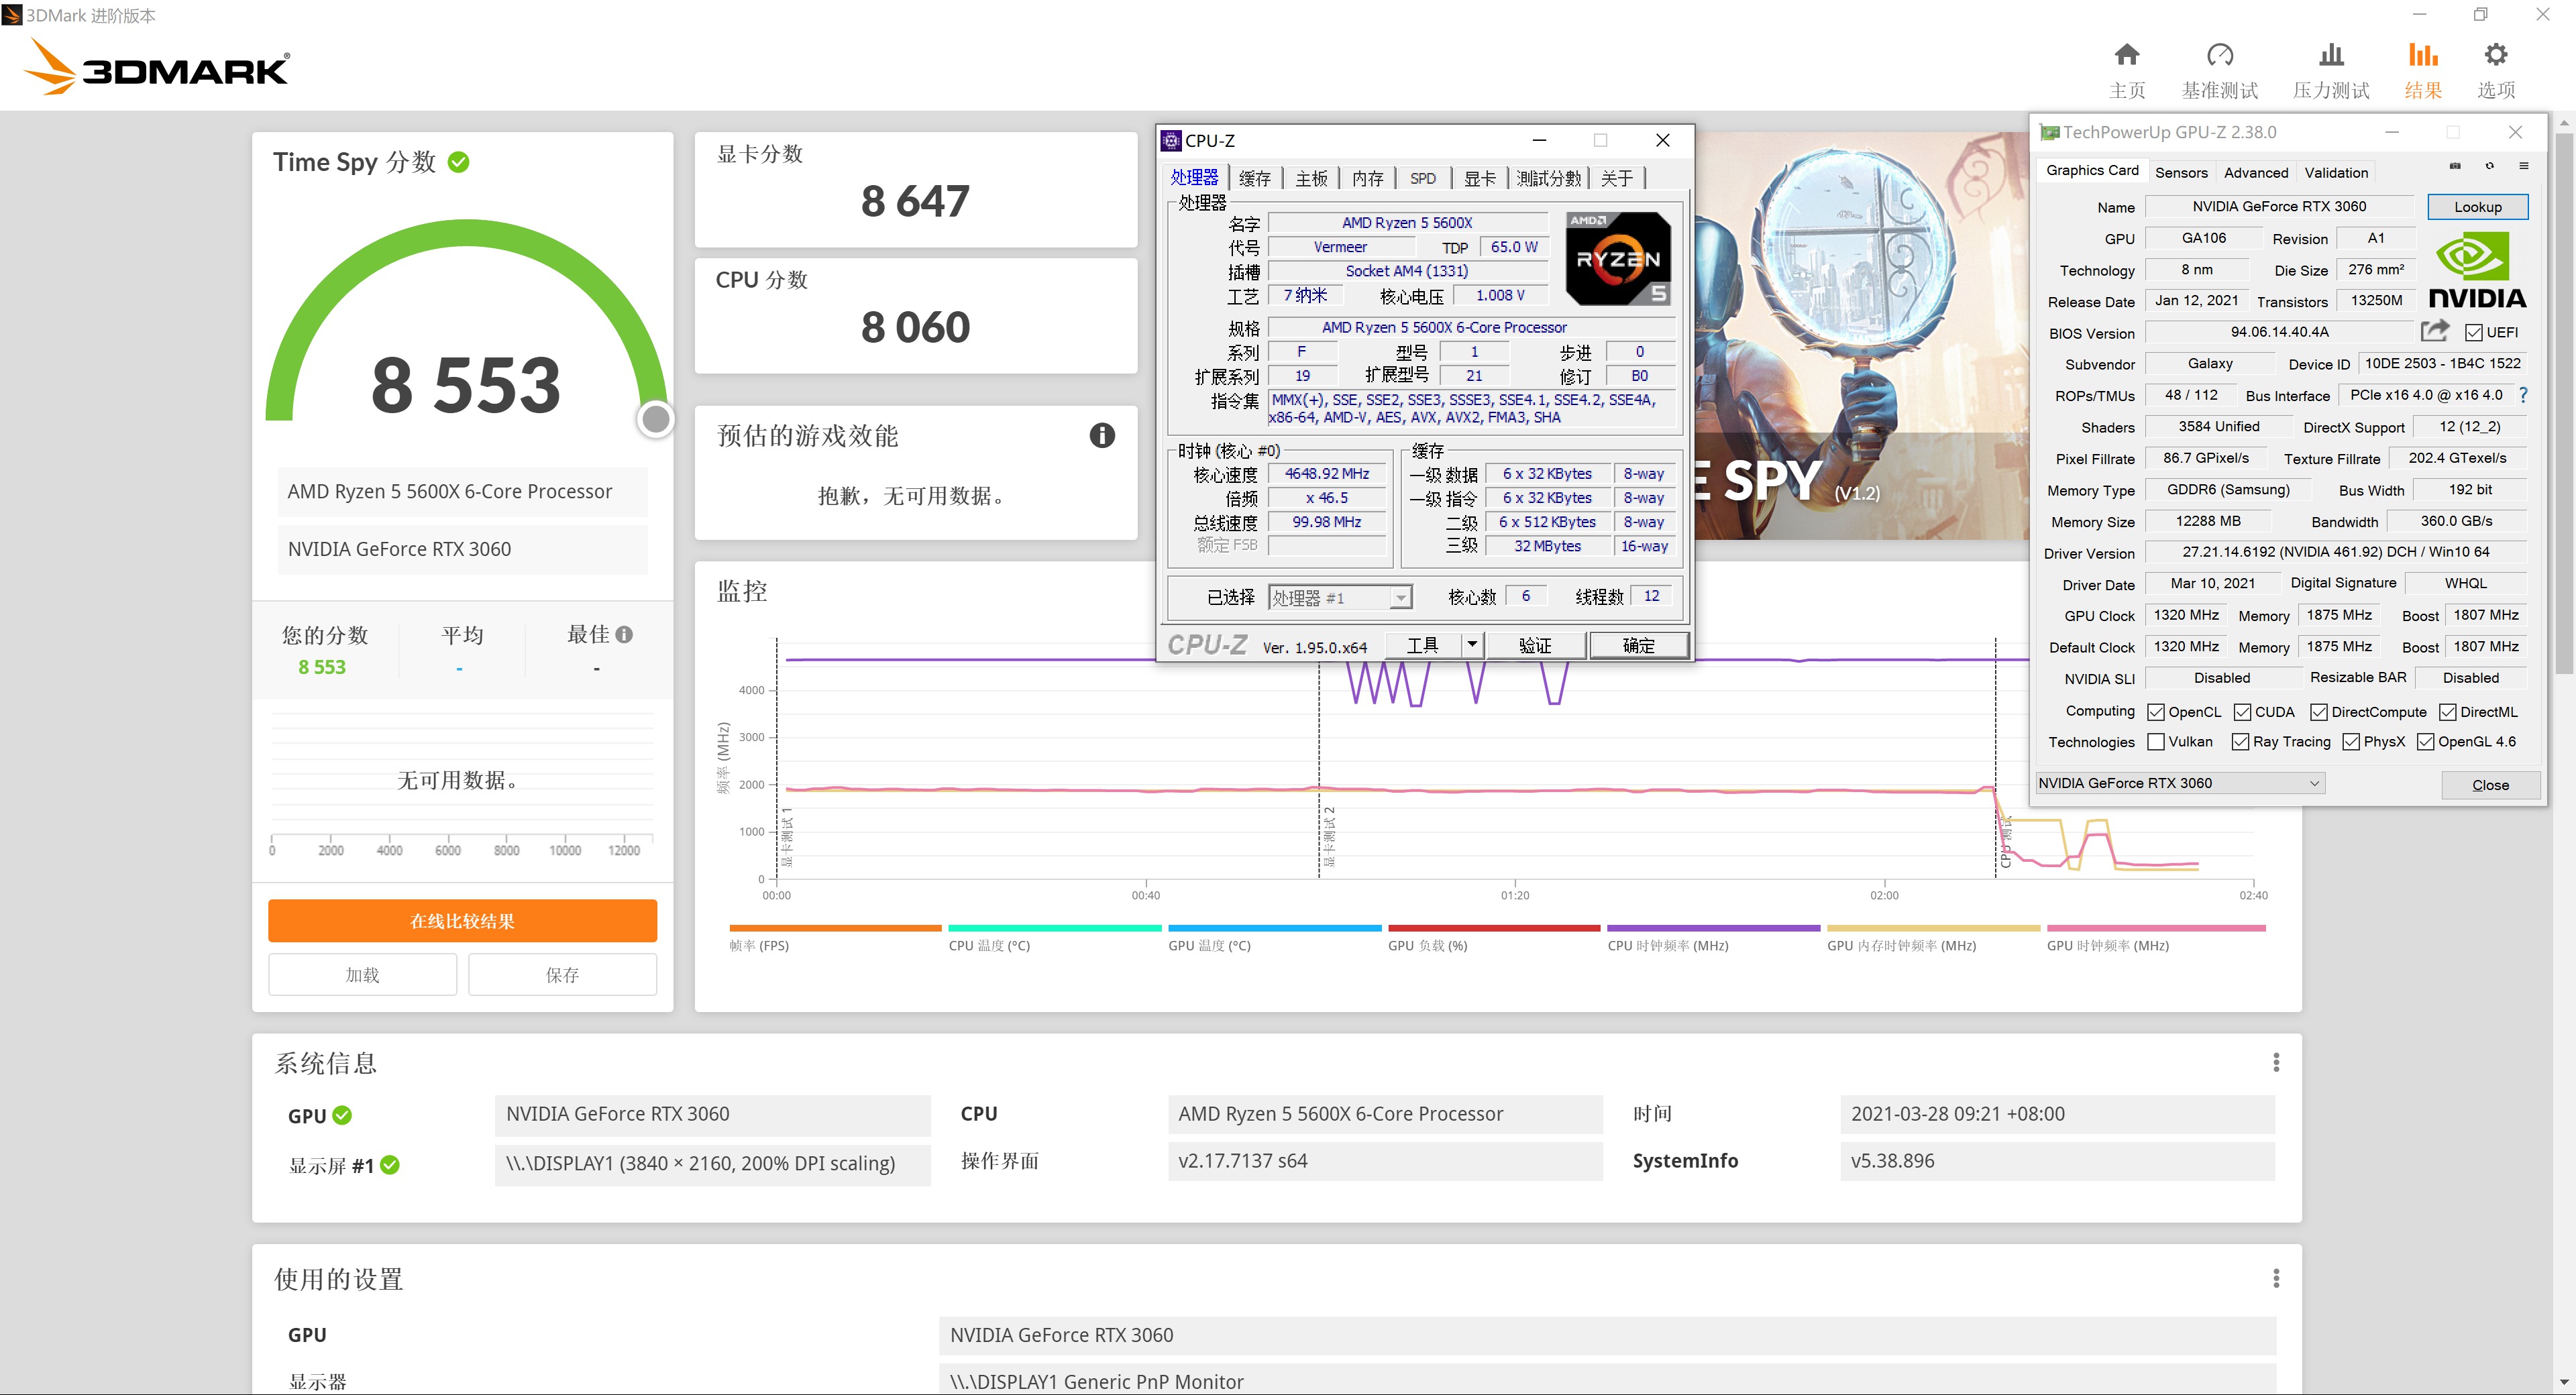
Task: Click the Time Spy score gauge handle
Action: point(656,419)
